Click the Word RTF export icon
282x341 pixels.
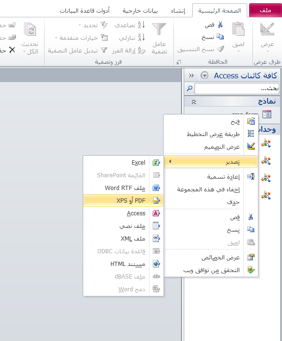tap(156, 188)
